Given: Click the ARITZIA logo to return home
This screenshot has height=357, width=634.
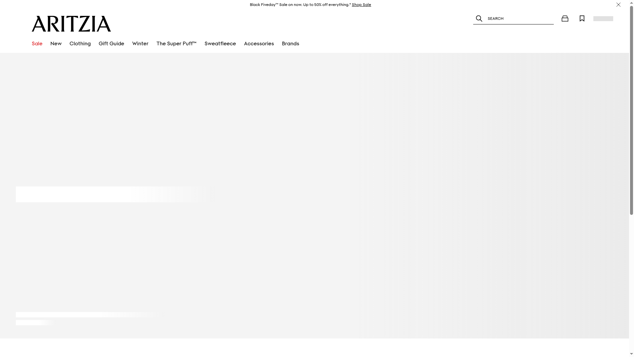Looking at the screenshot, I should (71, 23).
